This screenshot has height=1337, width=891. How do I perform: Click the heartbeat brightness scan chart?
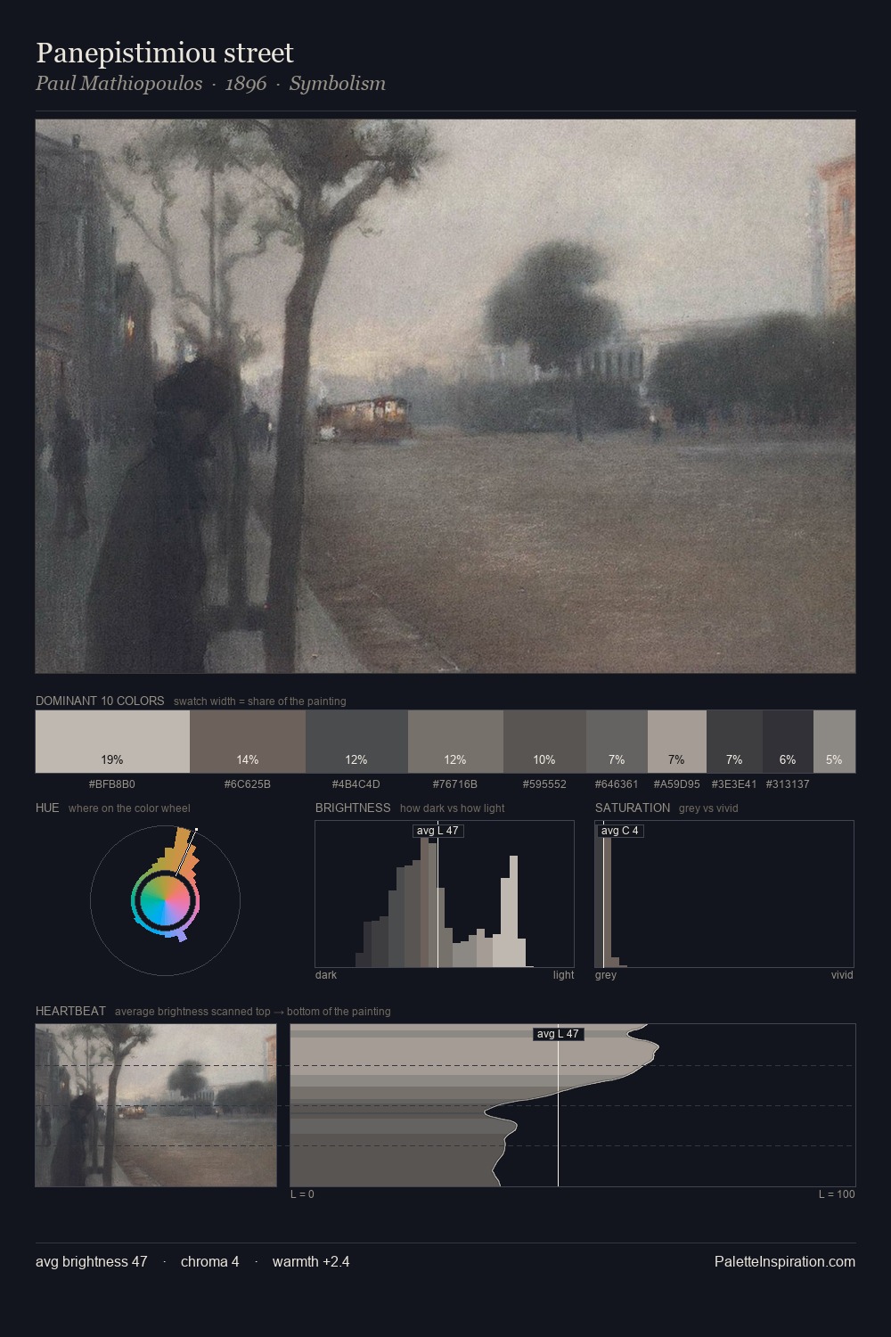[573, 1105]
